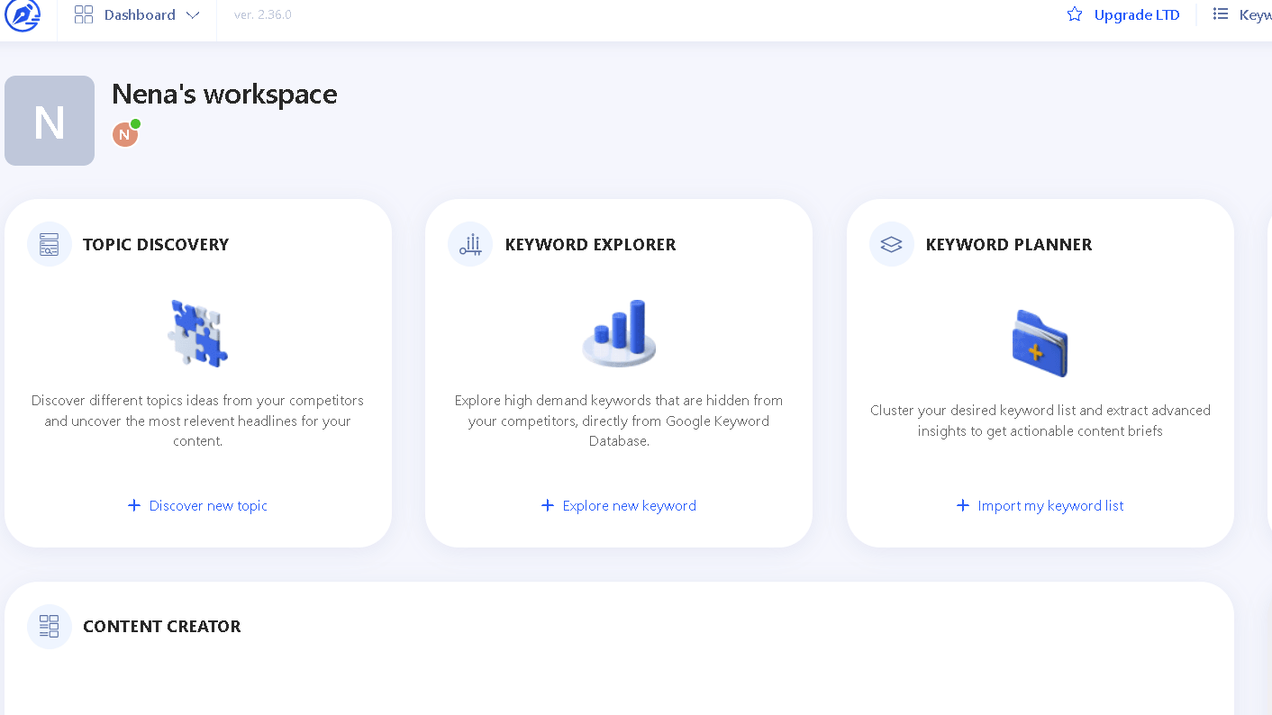Open the Dashboard dropdown menu
The width and height of the screenshot is (1272, 715).
[137, 14]
